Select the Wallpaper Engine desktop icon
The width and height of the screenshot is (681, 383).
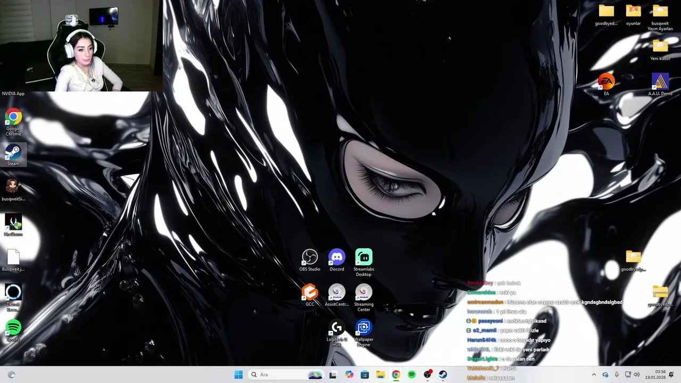(364, 334)
